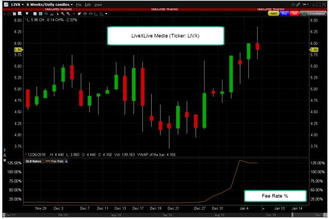Click the Dec 27 date label
The width and height of the screenshot is (329, 219).
200,208
